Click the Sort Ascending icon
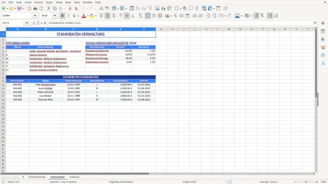Viewport: 328px width, 184px height. pos(138,8)
